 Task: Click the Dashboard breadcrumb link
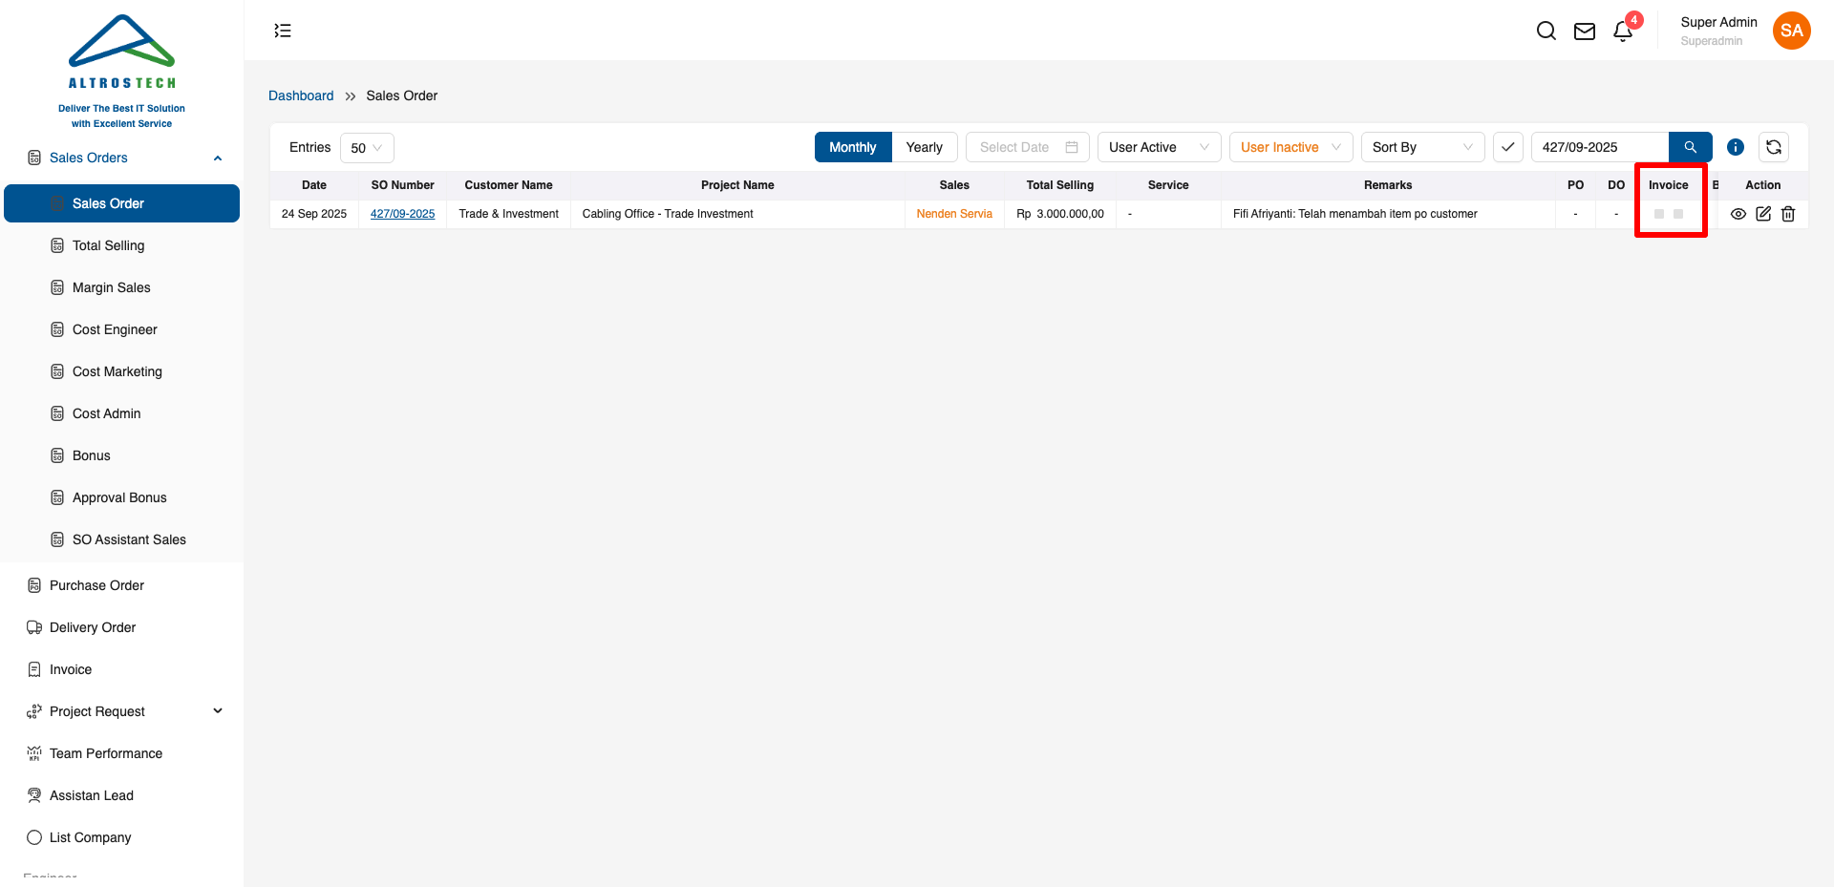click(301, 95)
